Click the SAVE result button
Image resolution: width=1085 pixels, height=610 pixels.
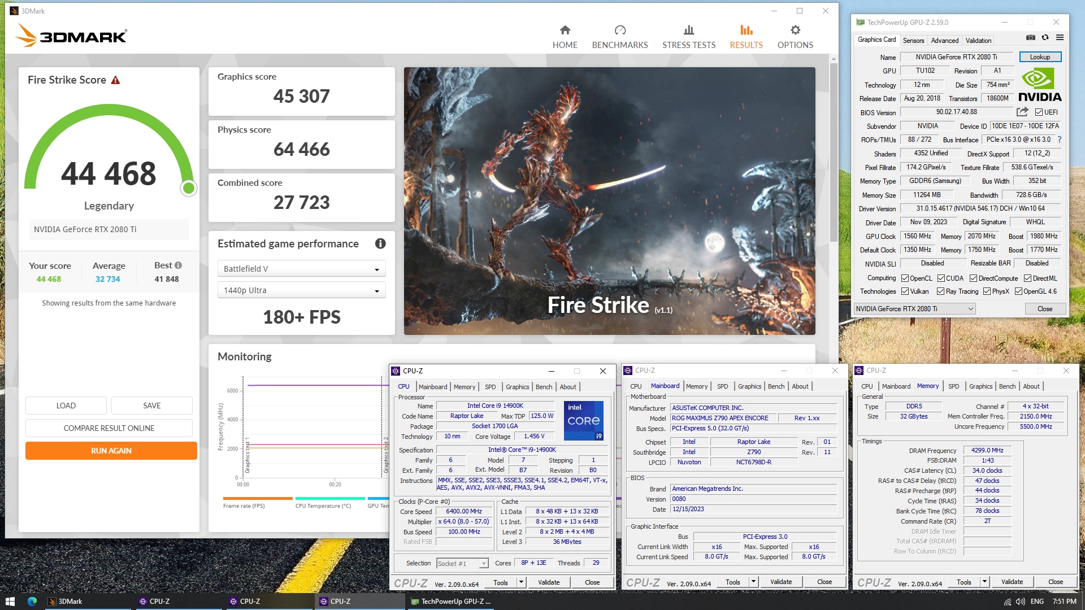pos(152,406)
